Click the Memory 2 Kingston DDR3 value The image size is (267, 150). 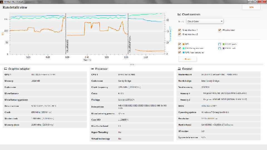coord(225,99)
